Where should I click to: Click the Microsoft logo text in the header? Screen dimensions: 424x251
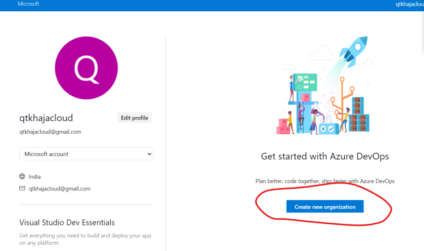(x=28, y=4)
